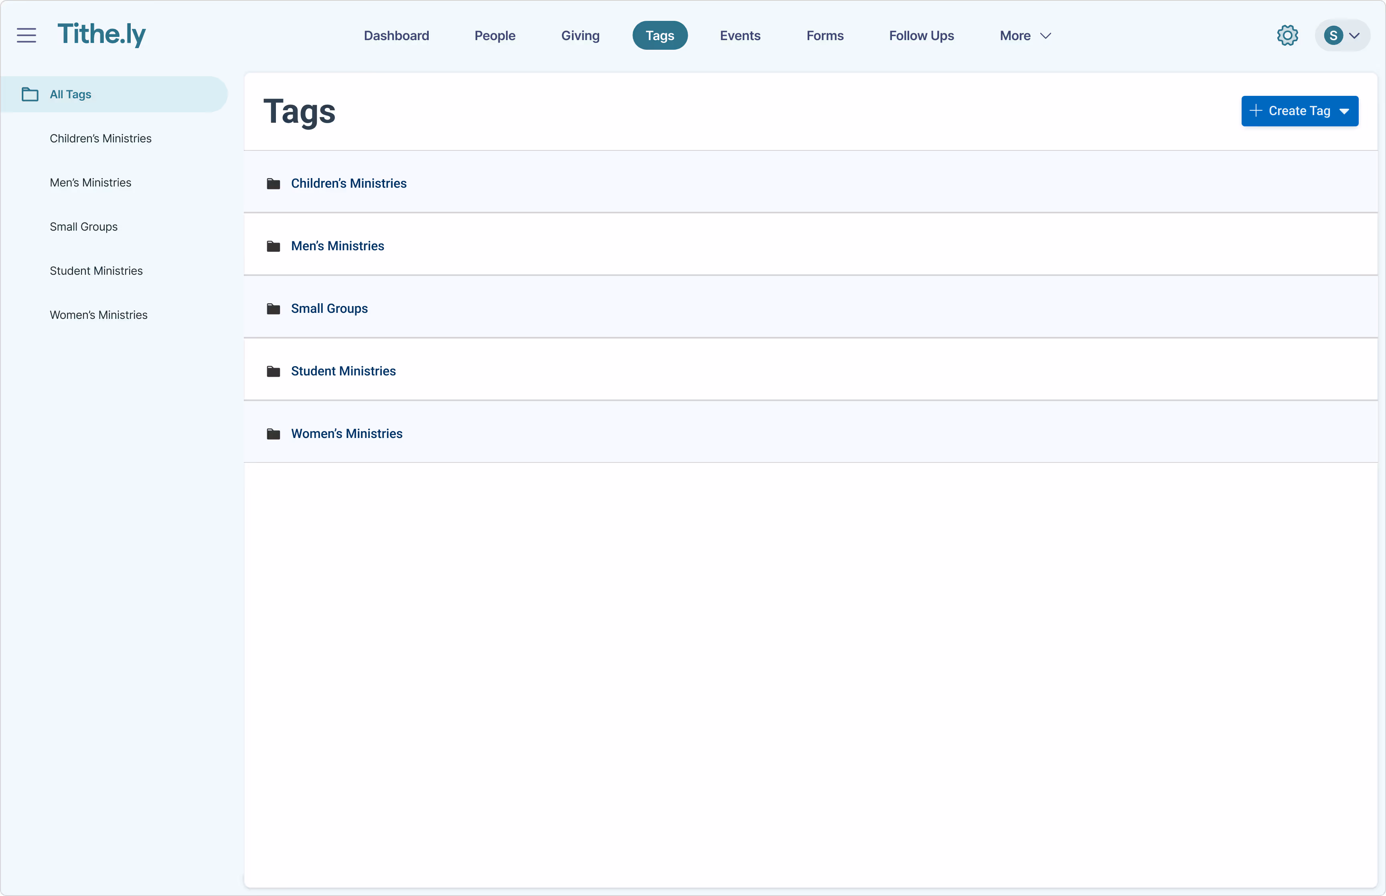Image resolution: width=1386 pixels, height=896 pixels.
Task: Click the folder icon next to Children's Ministries row
Action: (x=274, y=183)
